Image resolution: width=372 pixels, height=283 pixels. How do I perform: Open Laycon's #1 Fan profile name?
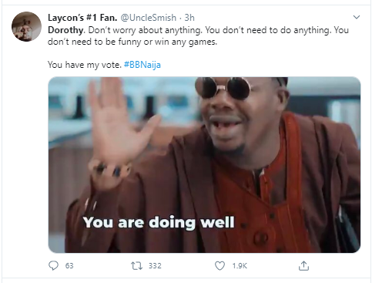tap(82, 18)
